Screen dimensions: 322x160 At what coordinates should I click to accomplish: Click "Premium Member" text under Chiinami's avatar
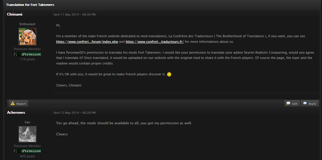(x=27, y=49)
